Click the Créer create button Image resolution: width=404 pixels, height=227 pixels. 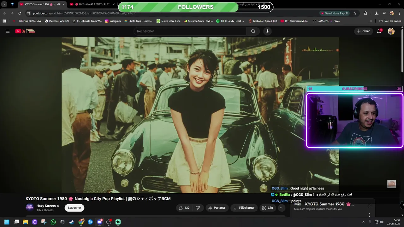pos(363,31)
